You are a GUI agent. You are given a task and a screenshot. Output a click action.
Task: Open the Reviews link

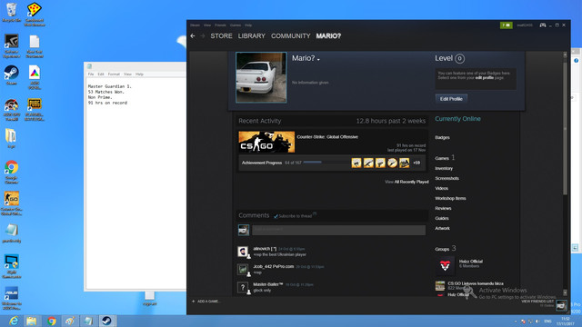coord(443,208)
